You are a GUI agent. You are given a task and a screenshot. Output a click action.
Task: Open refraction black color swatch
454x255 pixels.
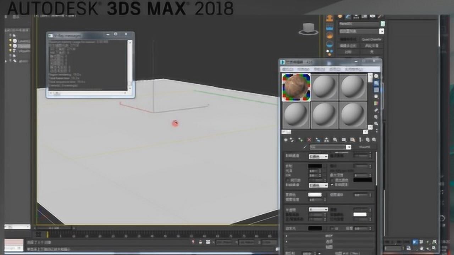[x=315, y=166]
